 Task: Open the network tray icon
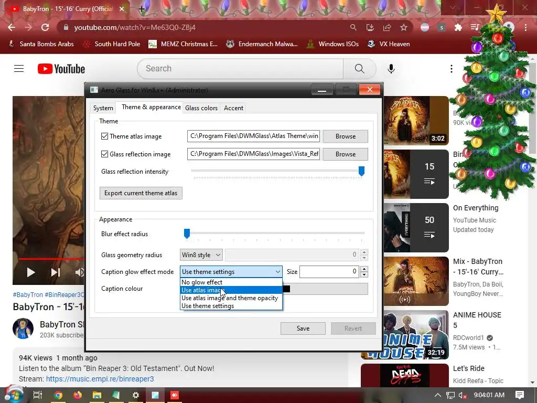[x=450, y=395]
